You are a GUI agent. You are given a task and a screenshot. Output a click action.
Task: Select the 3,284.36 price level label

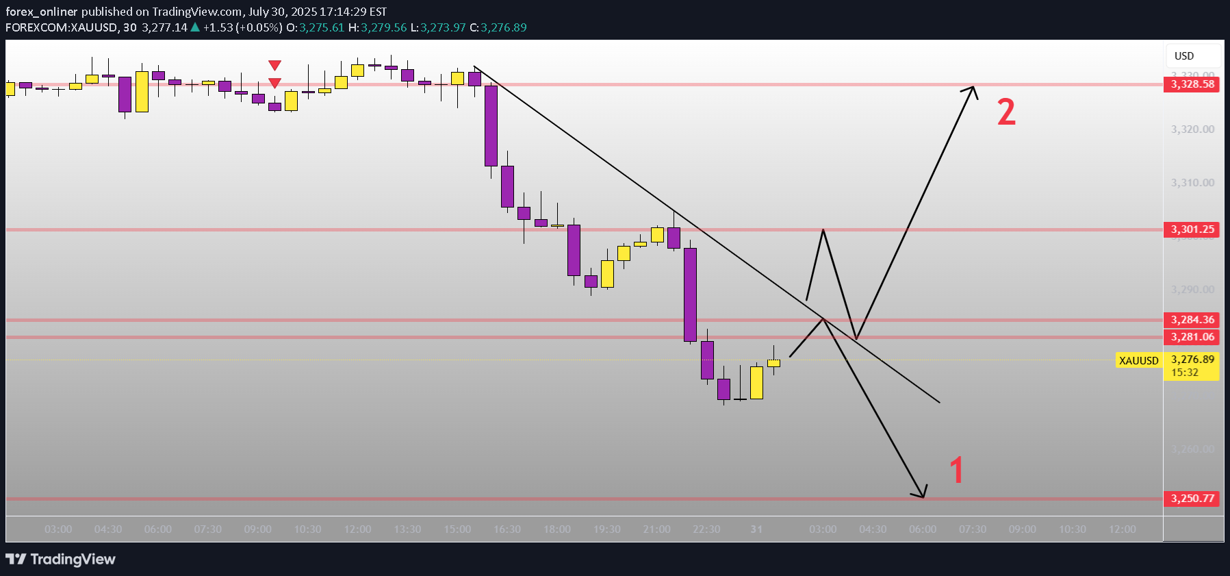(x=1192, y=320)
